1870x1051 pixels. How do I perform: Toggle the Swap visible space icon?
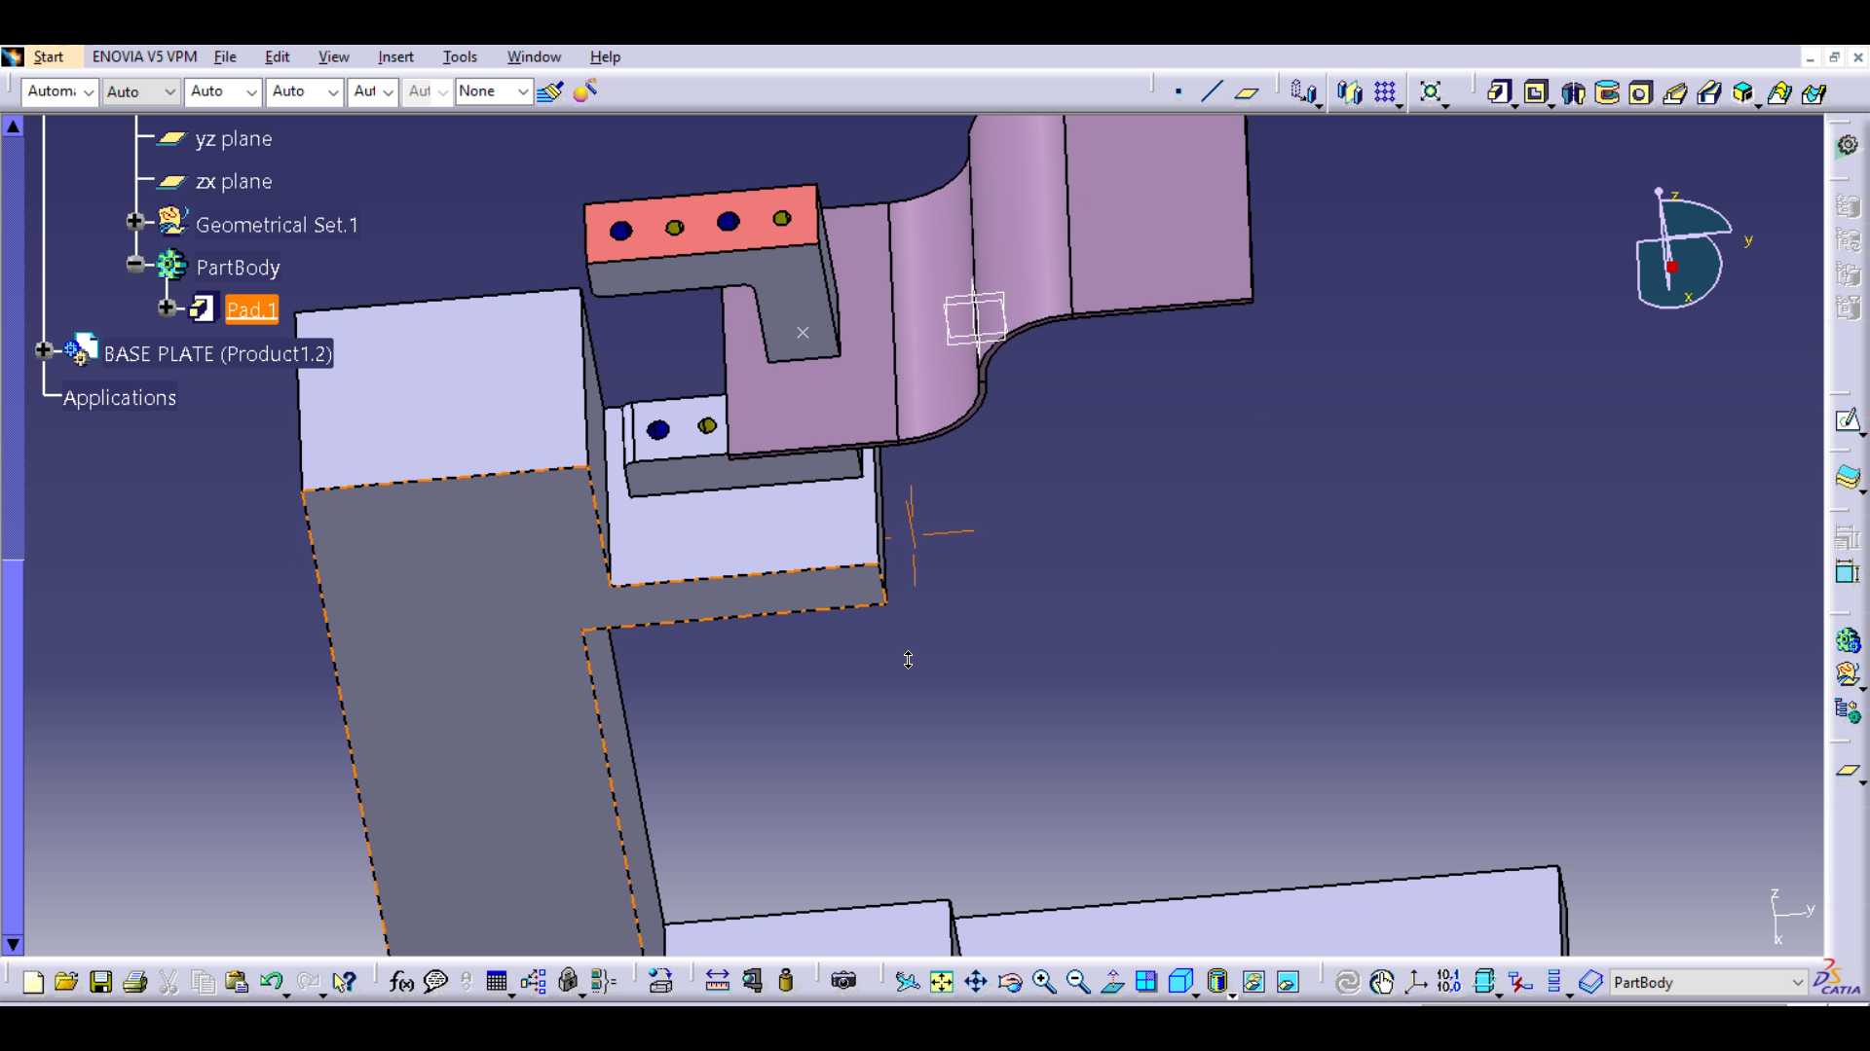[1288, 982]
